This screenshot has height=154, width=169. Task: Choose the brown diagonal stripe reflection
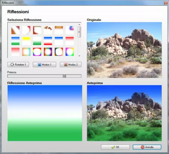click(x=15, y=30)
